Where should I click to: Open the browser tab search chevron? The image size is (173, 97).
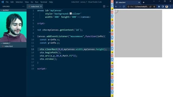(x=154, y=1)
